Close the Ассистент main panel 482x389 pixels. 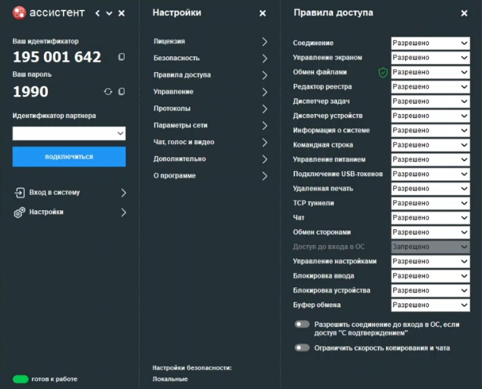click(122, 13)
